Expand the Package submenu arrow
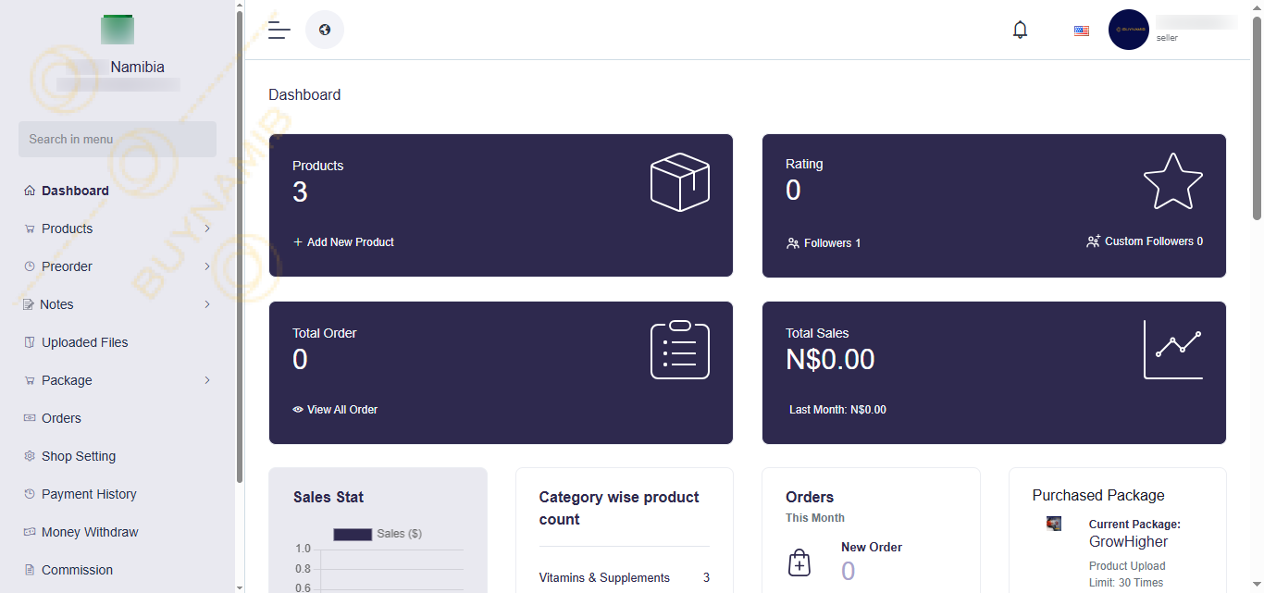Viewport: 1264px width, 593px height. pos(207,380)
